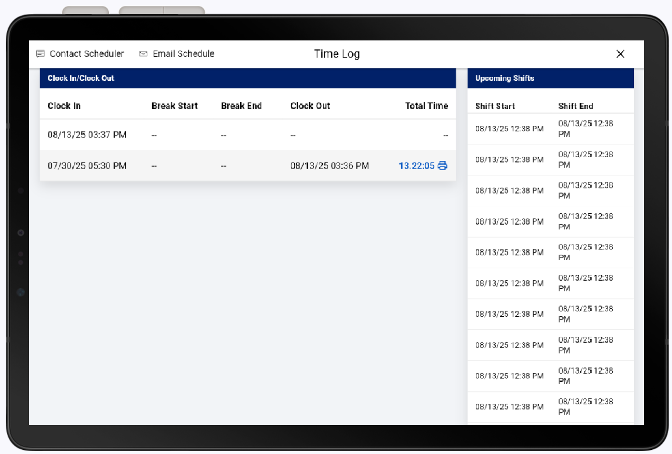This screenshot has width=672, height=454.
Task: Select Email Schedule
Action: [183, 53]
